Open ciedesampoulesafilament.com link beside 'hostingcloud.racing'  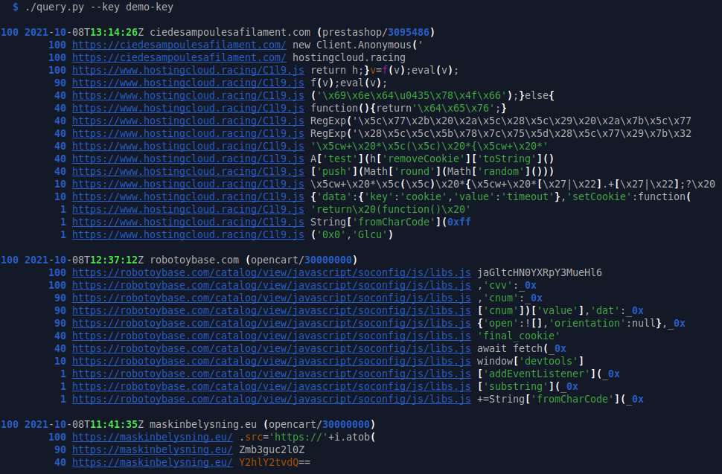tap(179, 57)
